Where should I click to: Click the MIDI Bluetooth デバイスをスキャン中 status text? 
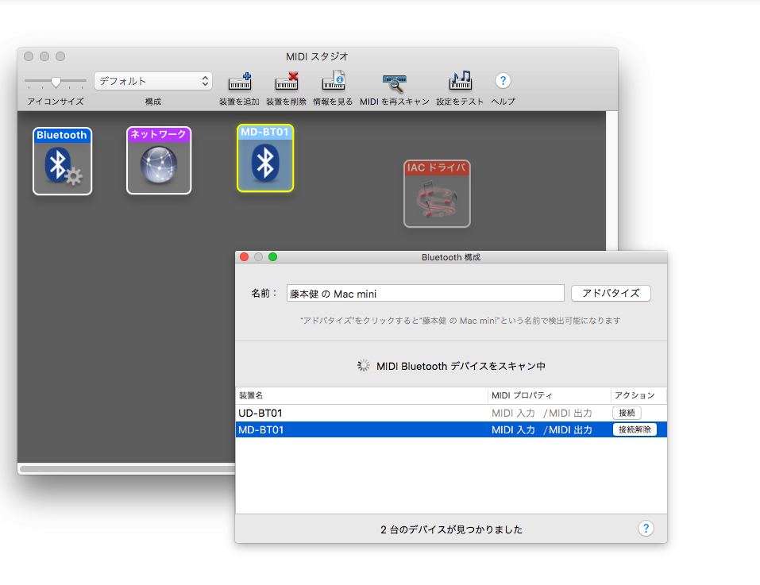click(461, 366)
